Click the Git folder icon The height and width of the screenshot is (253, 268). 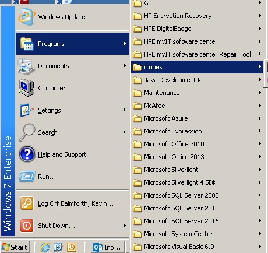[x=137, y=3]
